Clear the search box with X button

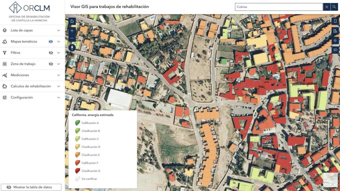(327, 7)
